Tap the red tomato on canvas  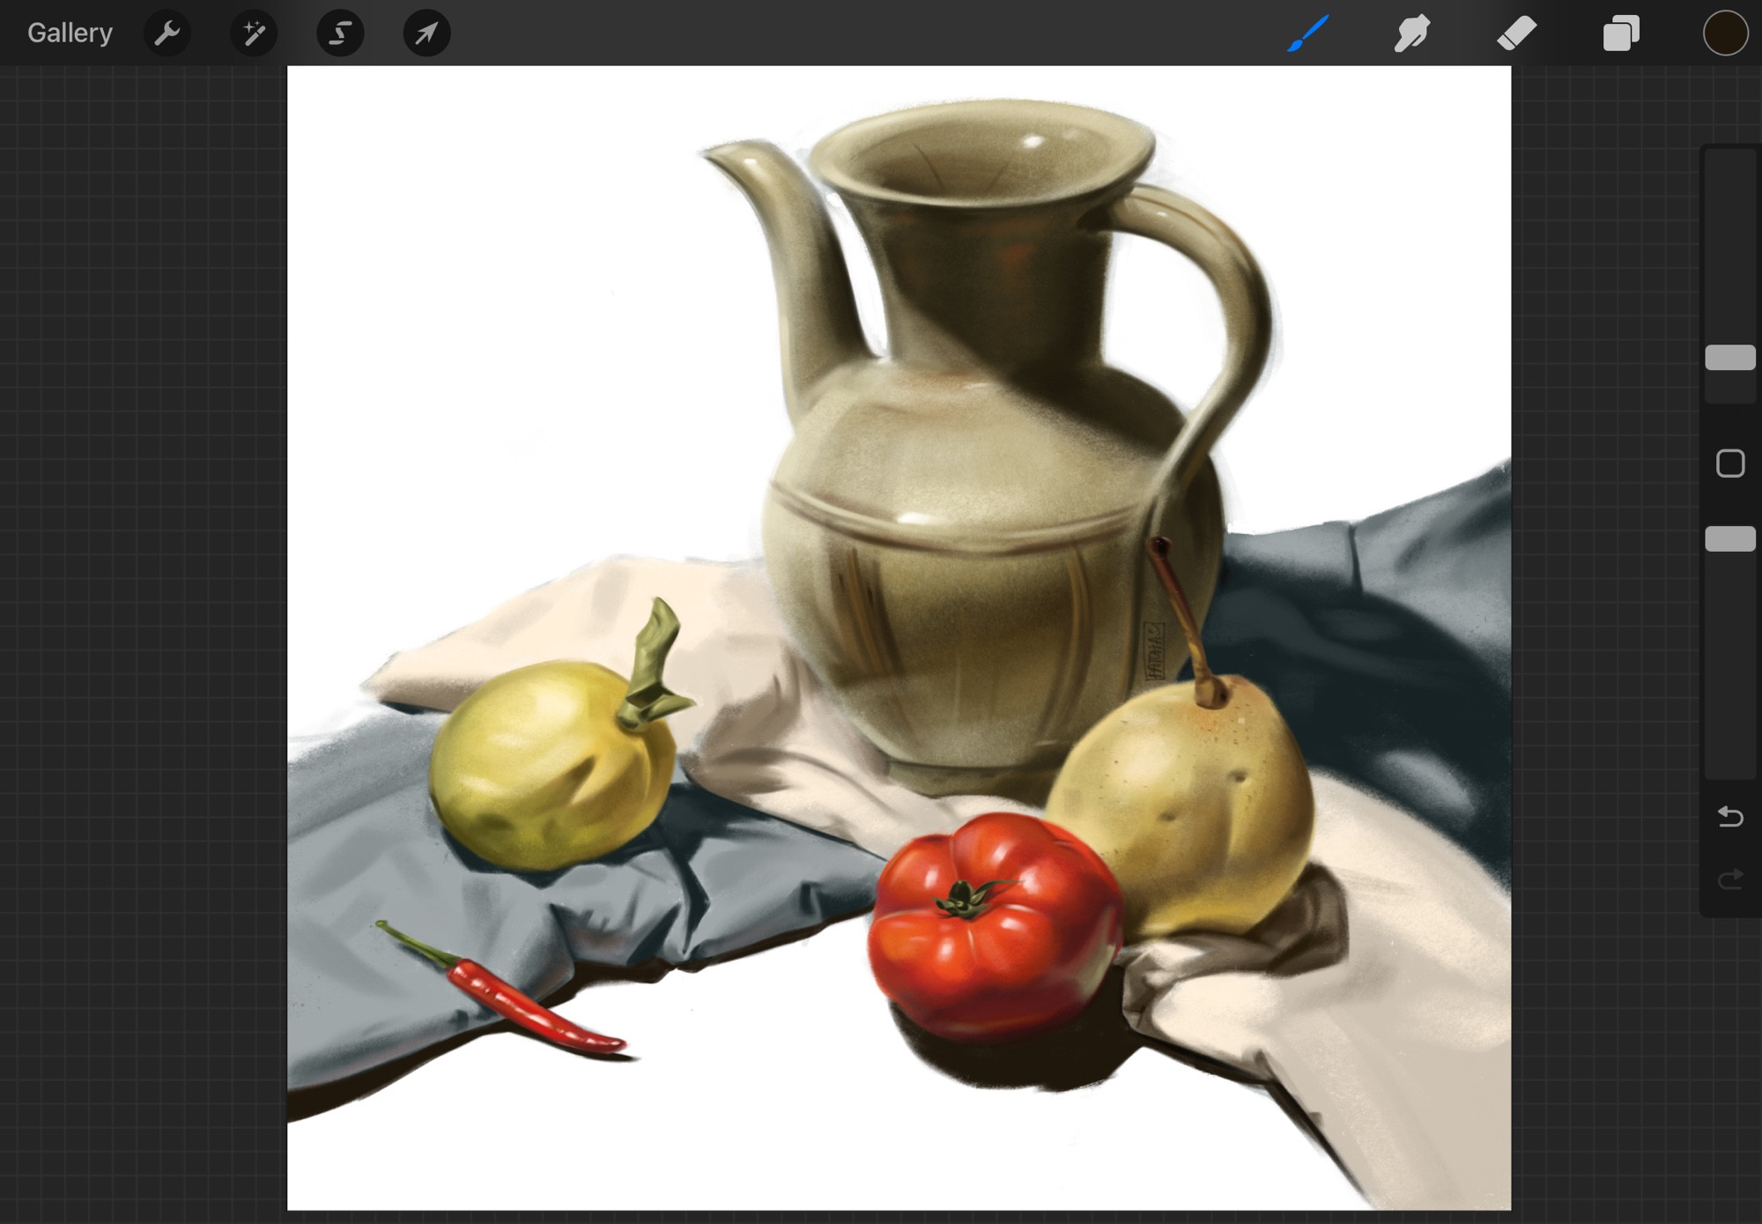(996, 925)
